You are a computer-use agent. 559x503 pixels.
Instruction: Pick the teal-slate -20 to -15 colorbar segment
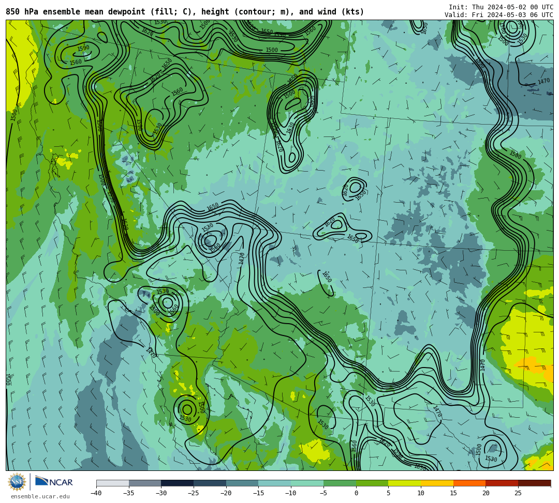[x=242, y=483]
